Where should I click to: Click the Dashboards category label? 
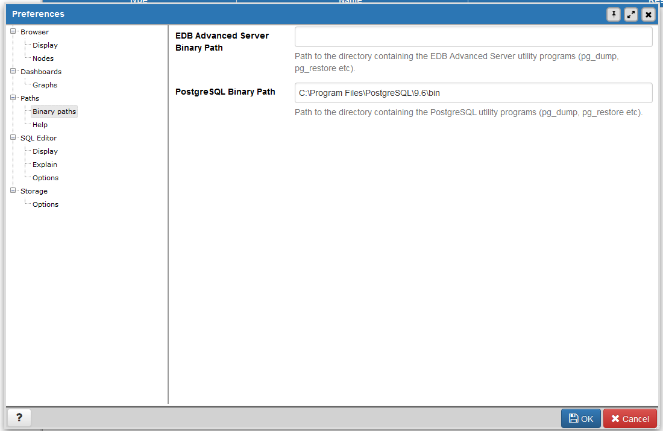41,72
